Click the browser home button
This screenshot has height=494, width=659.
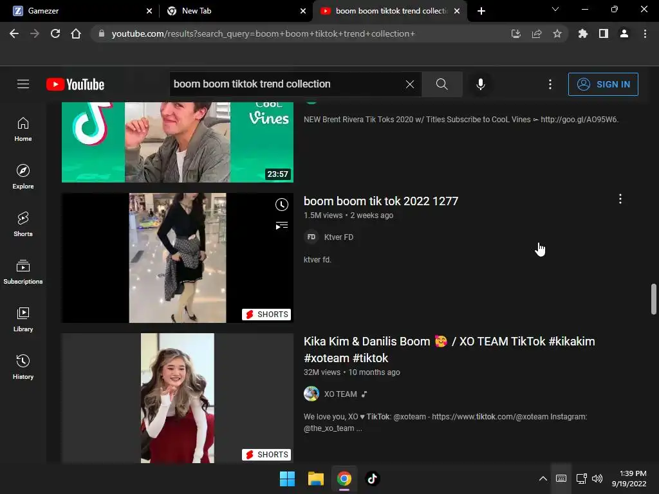pyautogui.click(x=76, y=33)
